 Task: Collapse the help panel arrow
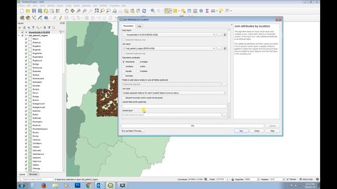coord(232,25)
